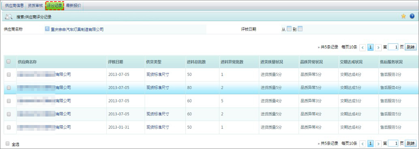Open supplier link in the 80-batch row
This screenshot has height=149, width=419.
pos(44,88)
